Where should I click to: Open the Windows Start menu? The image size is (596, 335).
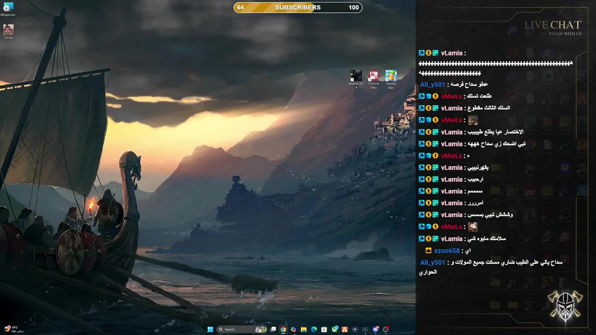(x=210, y=329)
